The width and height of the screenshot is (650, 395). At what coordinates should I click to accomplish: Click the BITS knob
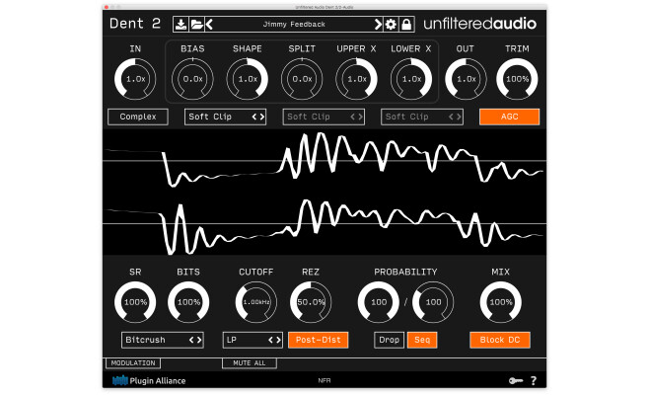[188, 302]
